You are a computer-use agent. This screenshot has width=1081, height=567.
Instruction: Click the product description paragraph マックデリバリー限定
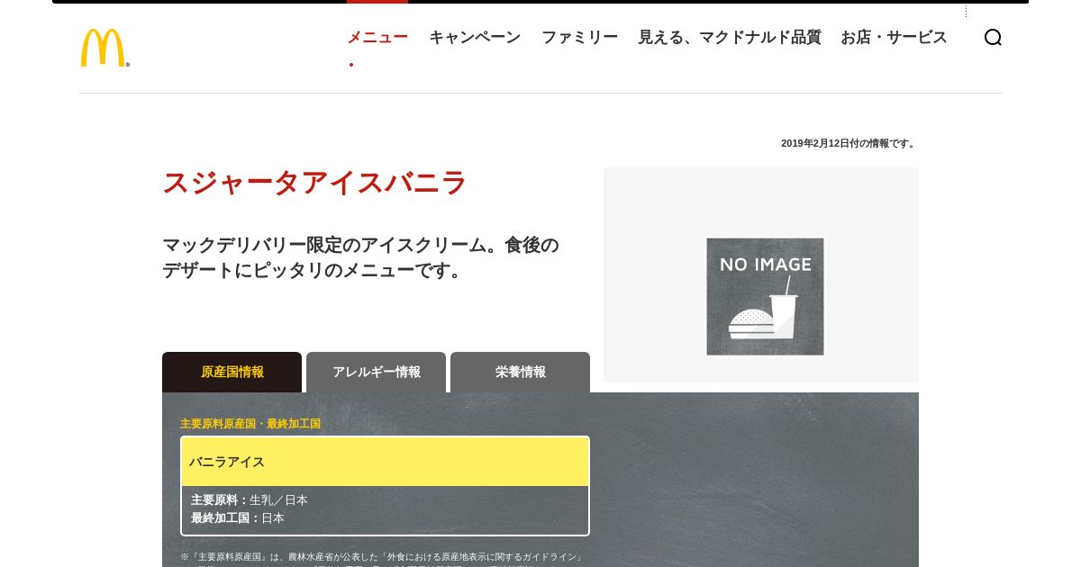pos(360,257)
